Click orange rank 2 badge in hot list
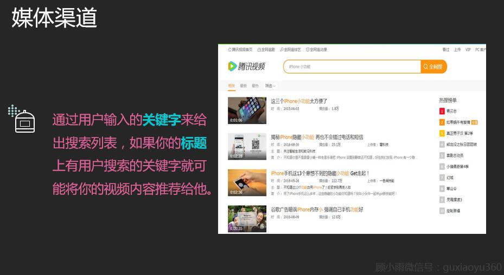The width and height of the screenshot is (504, 275). point(442,122)
